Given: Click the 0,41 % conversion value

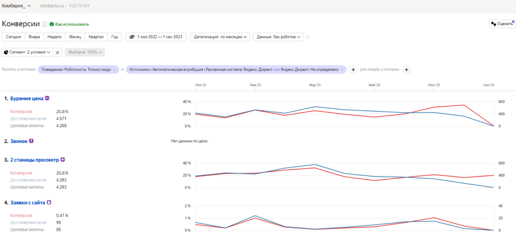Looking at the screenshot, I should [62, 216].
